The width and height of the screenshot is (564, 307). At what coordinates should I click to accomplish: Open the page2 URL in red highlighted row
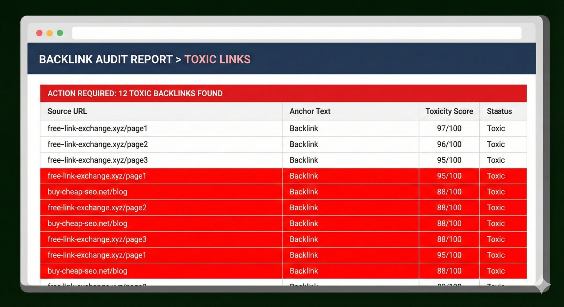tap(97, 208)
